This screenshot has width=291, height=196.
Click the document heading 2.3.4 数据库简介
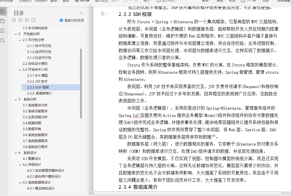click(x=138, y=187)
